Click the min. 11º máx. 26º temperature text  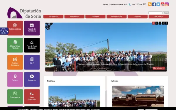[x=139, y=4]
